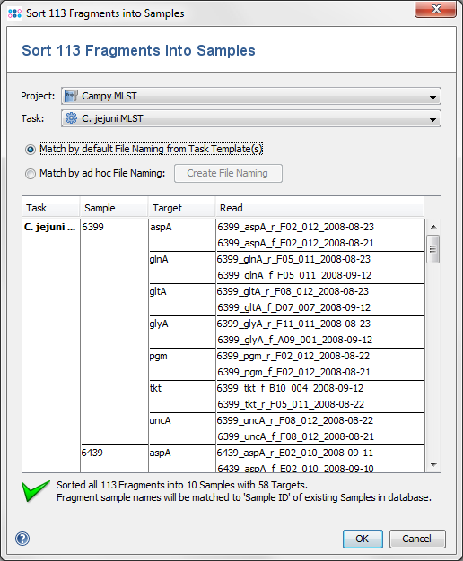
Task: Select the pgm target cell
Action: (x=182, y=364)
